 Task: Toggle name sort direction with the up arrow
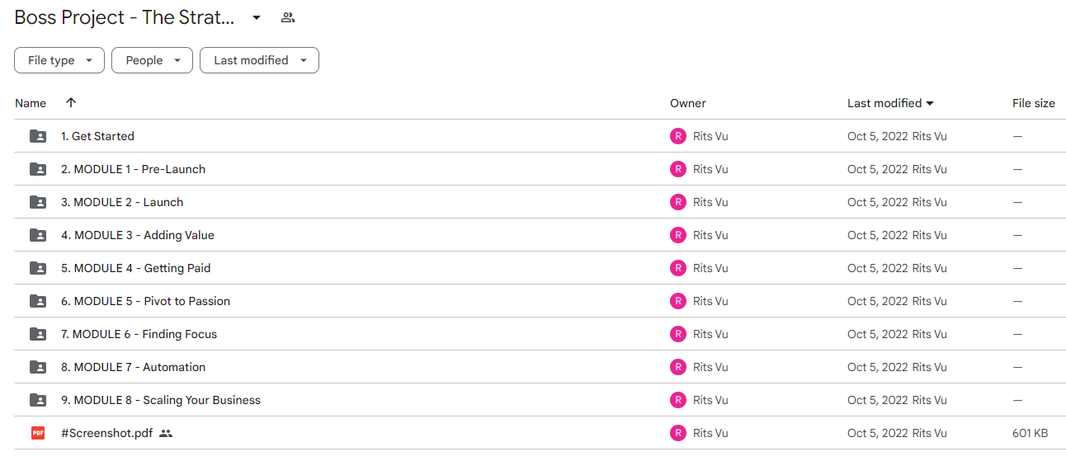tap(71, 103)
